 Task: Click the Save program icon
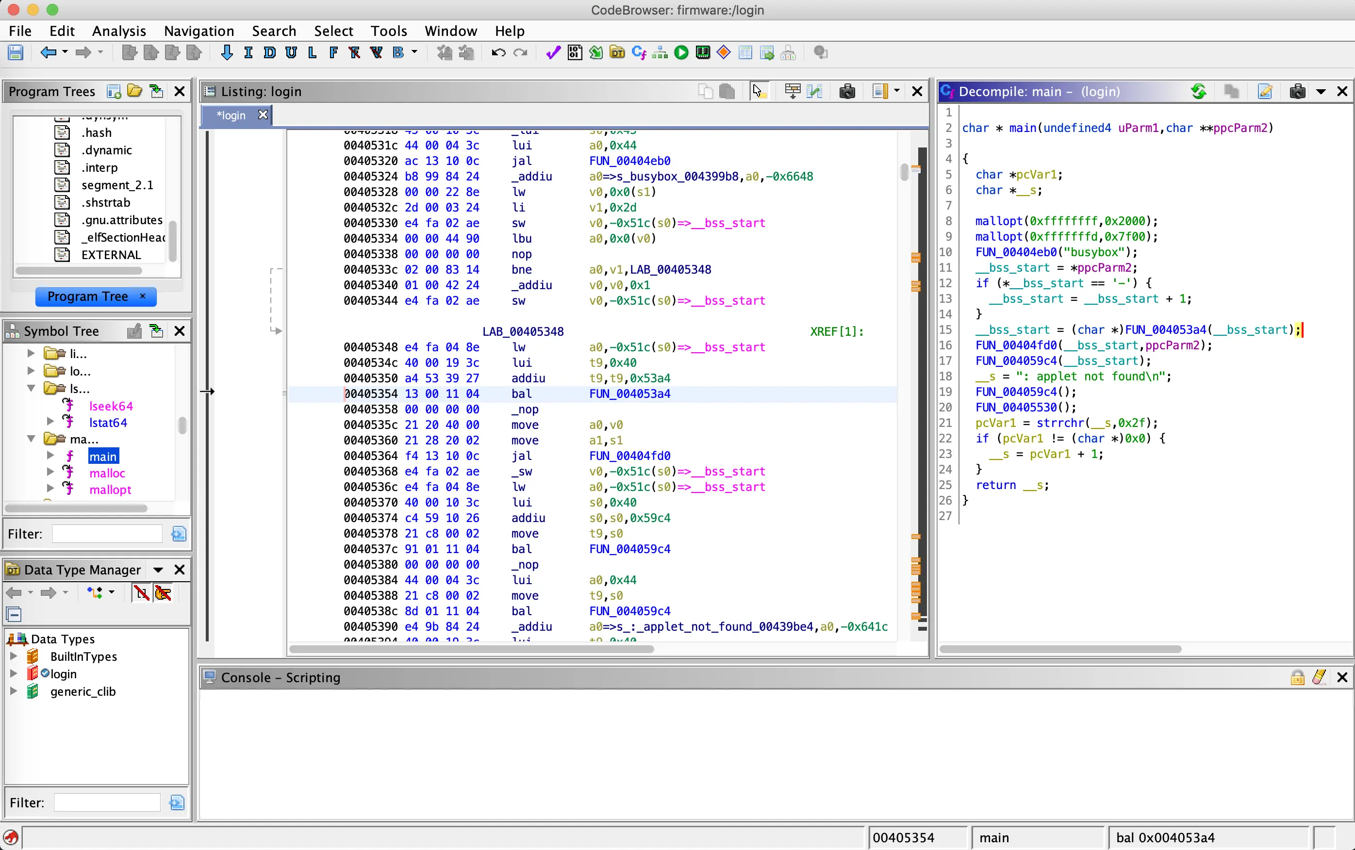coord(15,53)
